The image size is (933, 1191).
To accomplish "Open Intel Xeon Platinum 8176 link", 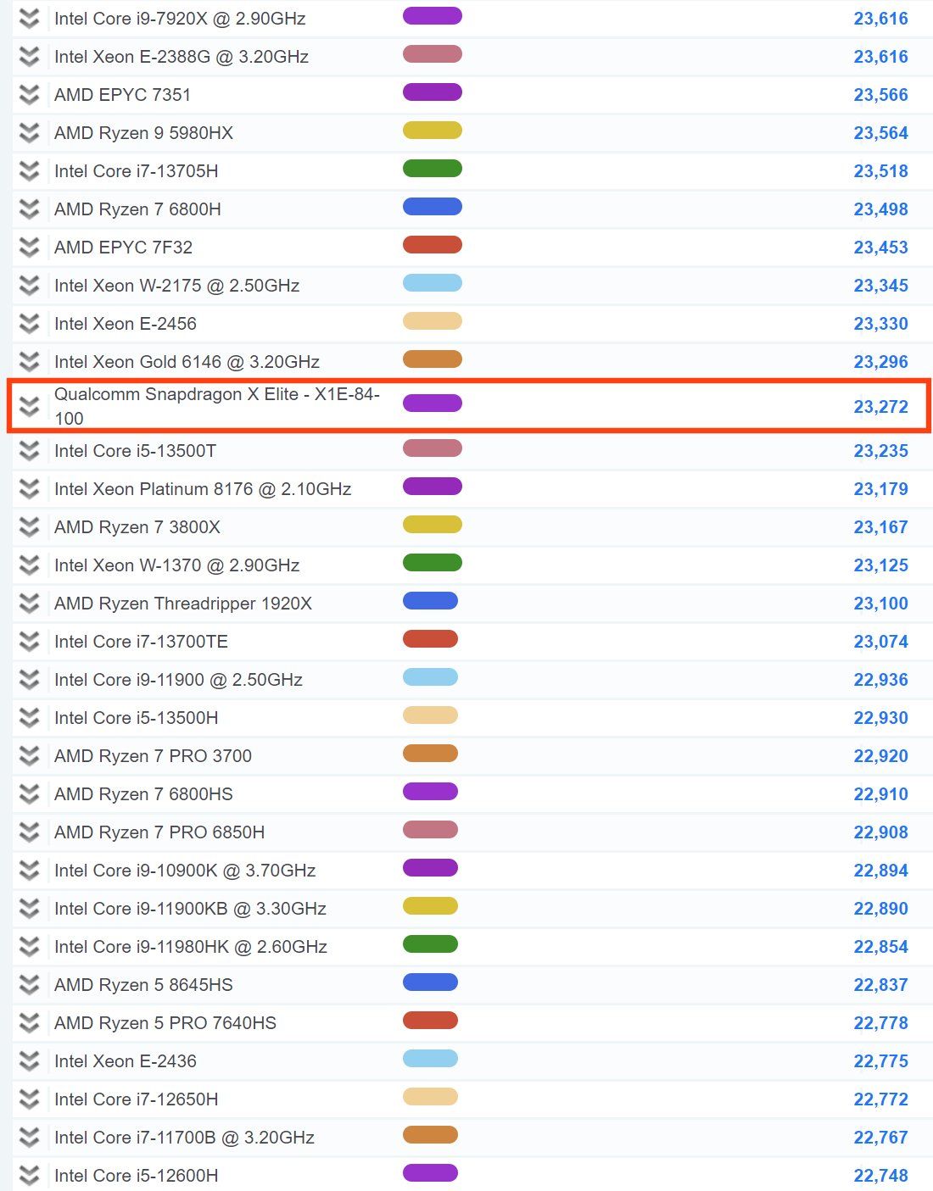I will [203, 489].
